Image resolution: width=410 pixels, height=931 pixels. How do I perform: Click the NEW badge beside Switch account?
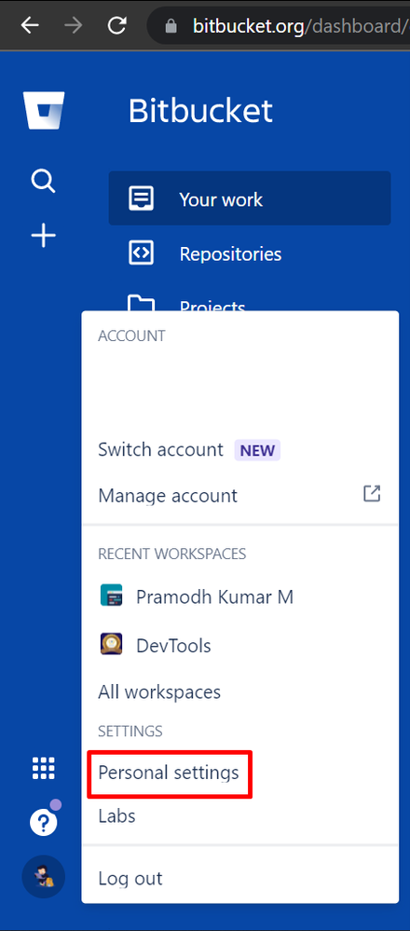(x=257, y=450)
